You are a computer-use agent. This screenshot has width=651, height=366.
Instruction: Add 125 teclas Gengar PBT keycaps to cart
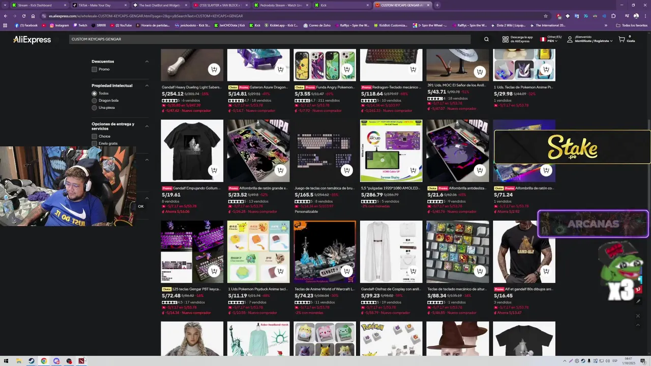point(214,271)
